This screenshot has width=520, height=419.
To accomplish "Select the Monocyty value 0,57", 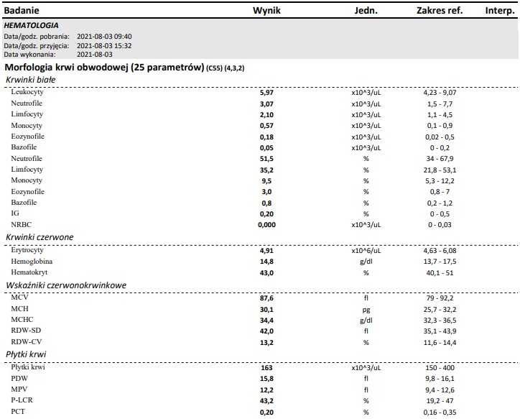I will 266,126.
